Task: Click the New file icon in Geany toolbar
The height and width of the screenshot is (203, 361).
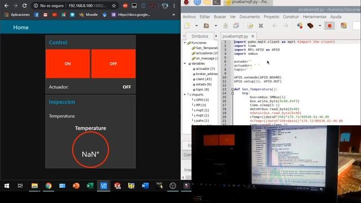Action: pyautogui.click(x=187, y=25)
